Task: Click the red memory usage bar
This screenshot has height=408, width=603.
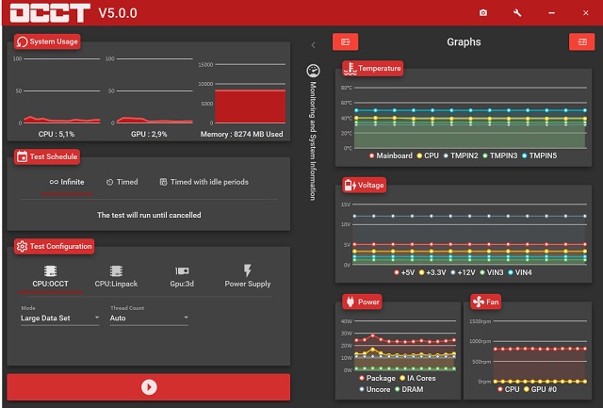Action: click(251, 106)
